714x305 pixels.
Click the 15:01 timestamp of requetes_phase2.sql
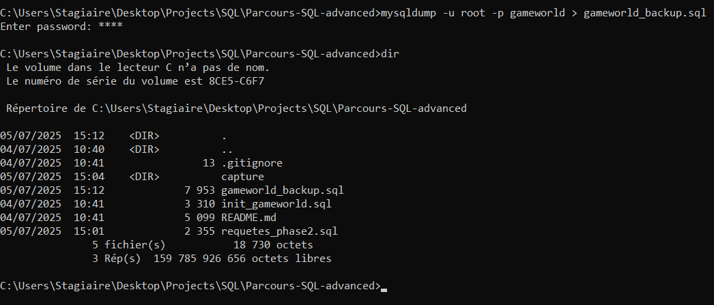(89, 231)
